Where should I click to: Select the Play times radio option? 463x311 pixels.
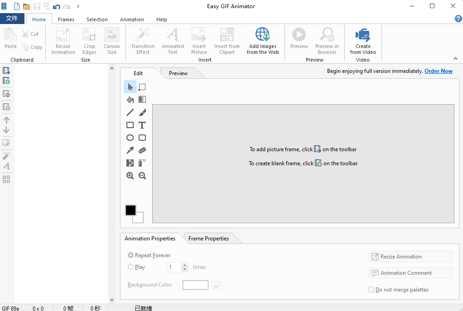(x=131, y=267)
